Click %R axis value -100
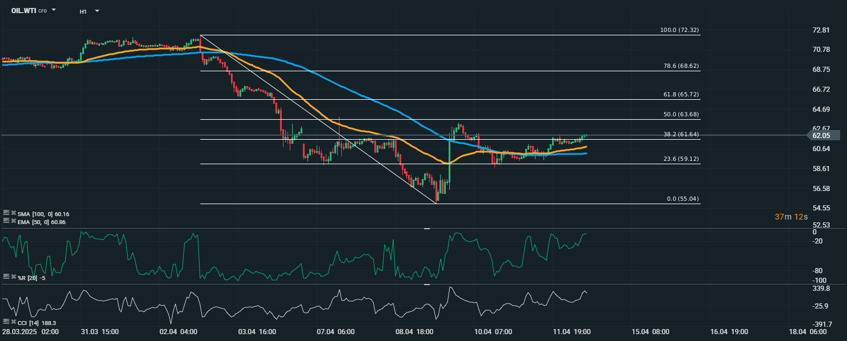Image resolution: width=847 pixels, height=341 pixels. [x=820, y=280]
